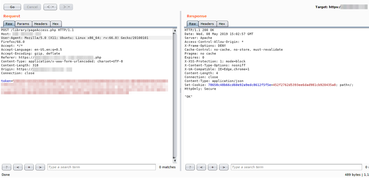Click the HTTP/1.1 200 OK status line
Image resolution: width=369 pixels, height=178 pixels.
[199, 30]
